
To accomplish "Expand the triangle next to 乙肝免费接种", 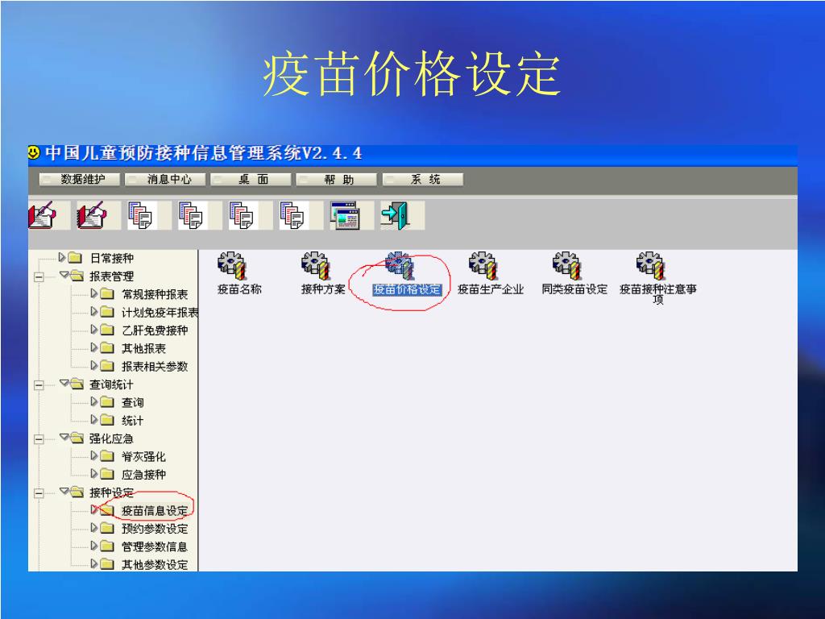I will click(x=93, y=330).
